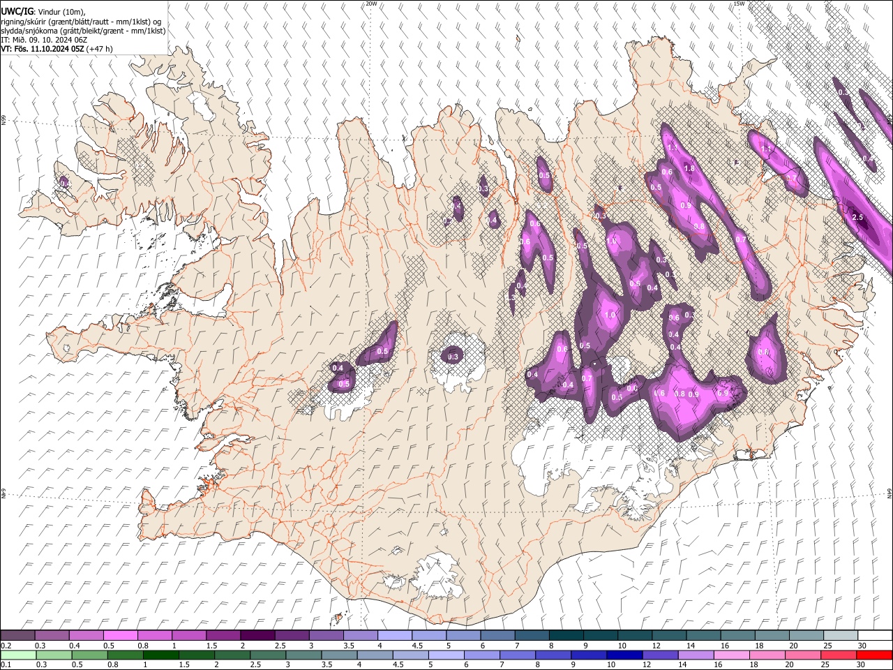Viewport: 893px width, 670px height.
Task: Pick the 5 light periwinkle swatch in the lower legend row
Action: point(446,655)
